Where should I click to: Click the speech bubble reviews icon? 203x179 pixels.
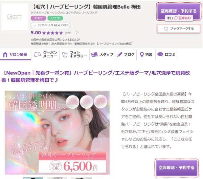160,54
